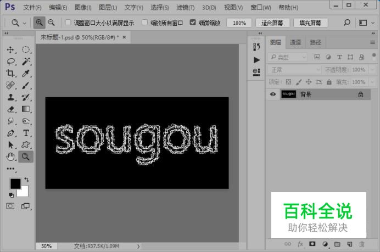This screenshot has width=380, height=252.
Task: Select the Crop tool
Action: tap(10, 73)
